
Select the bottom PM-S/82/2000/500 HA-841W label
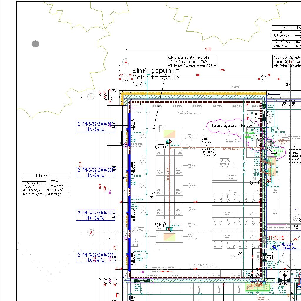tap(96, 257)
